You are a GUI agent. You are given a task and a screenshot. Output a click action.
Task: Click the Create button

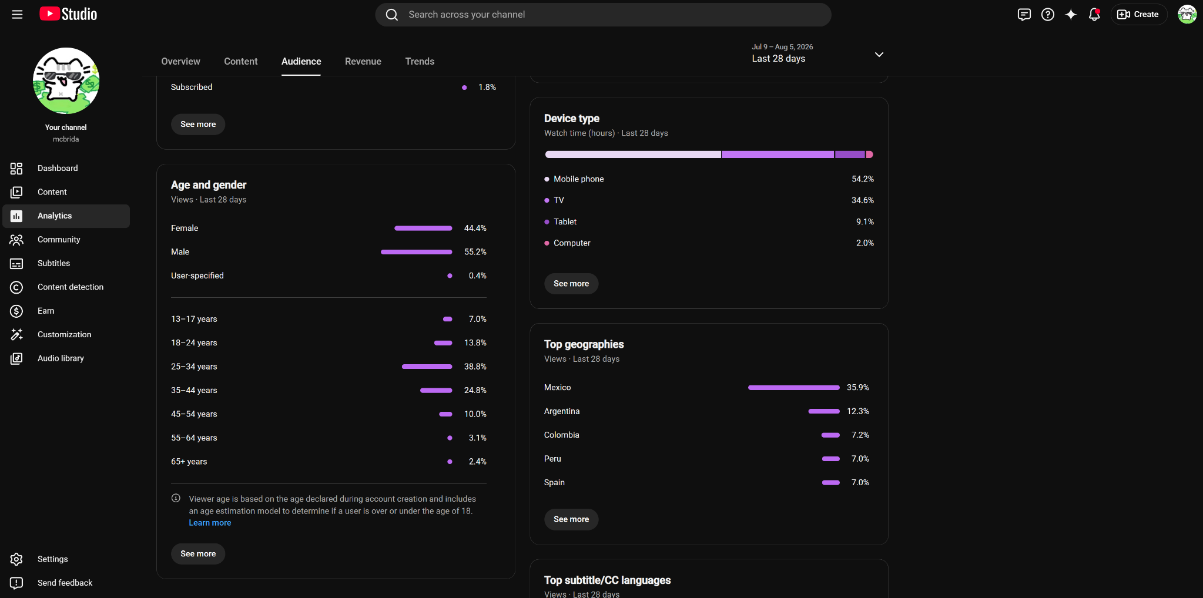coord(1138,15)
